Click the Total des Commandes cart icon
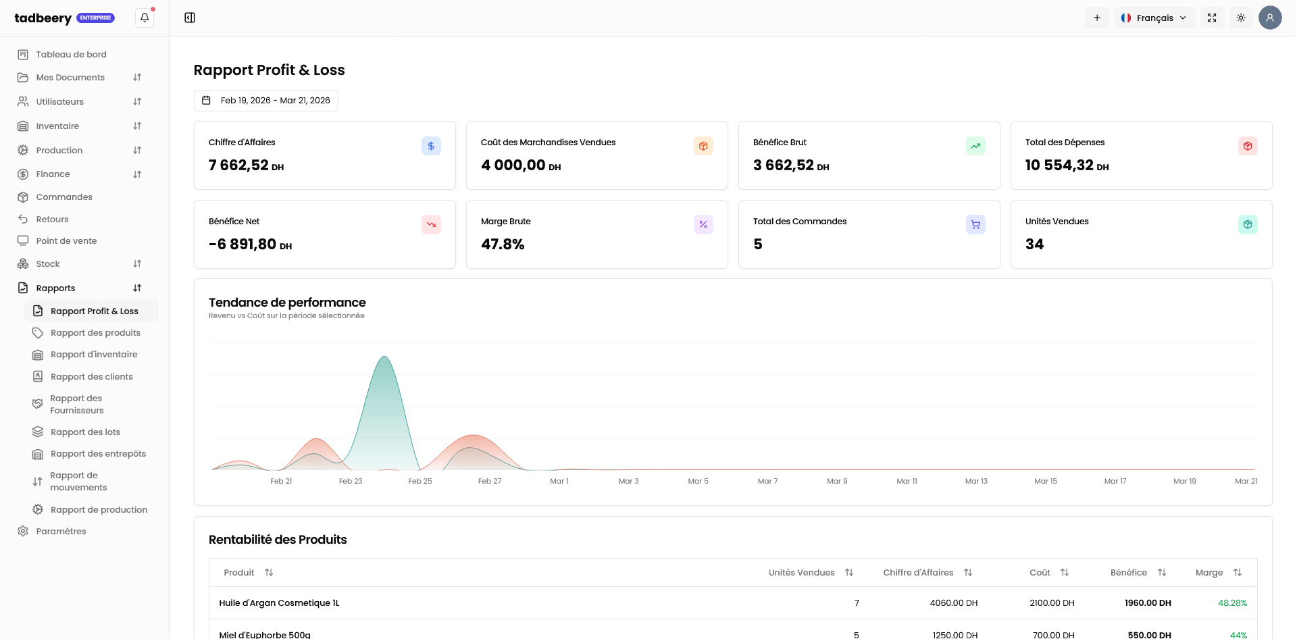This screenshot has width=1297, height=639. click(x=975, y=224)
